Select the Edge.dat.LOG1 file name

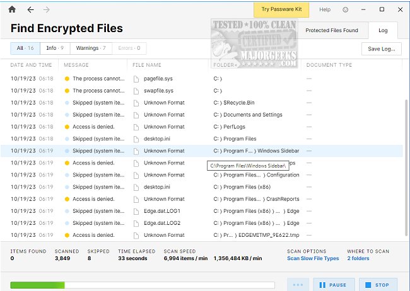click(x=162, y=211)
